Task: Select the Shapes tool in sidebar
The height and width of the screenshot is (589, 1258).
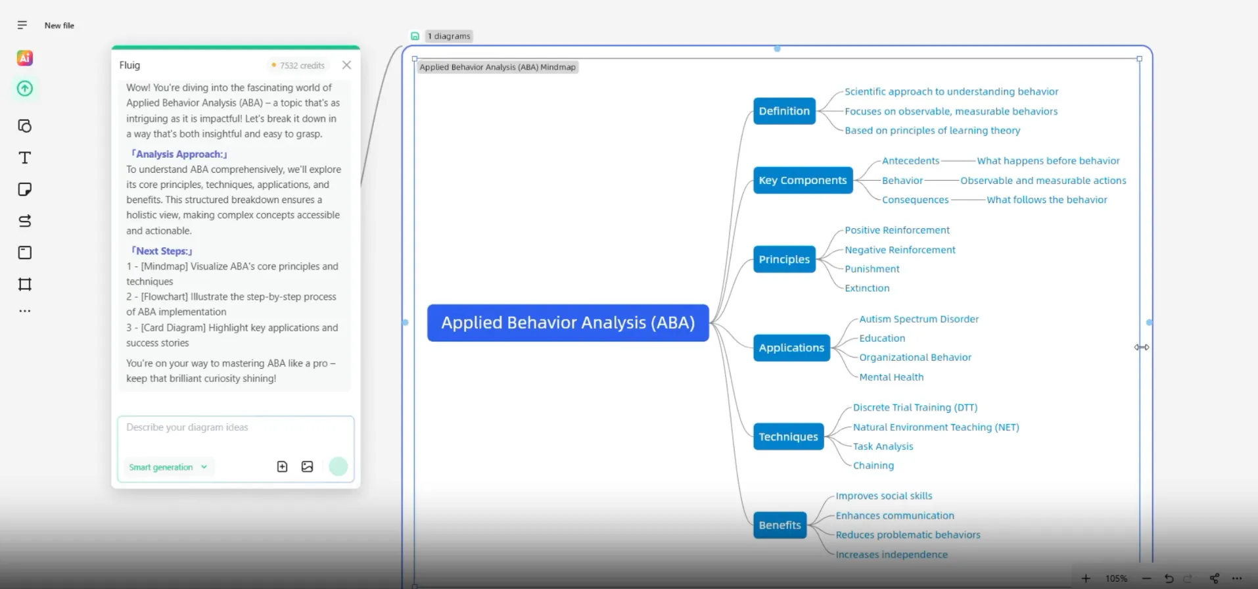Action: 25,126
